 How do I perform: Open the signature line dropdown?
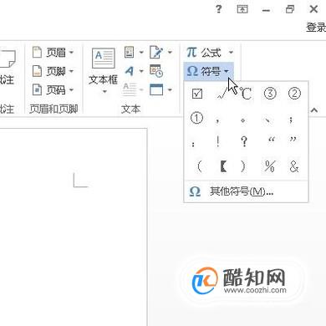point(160,52)
